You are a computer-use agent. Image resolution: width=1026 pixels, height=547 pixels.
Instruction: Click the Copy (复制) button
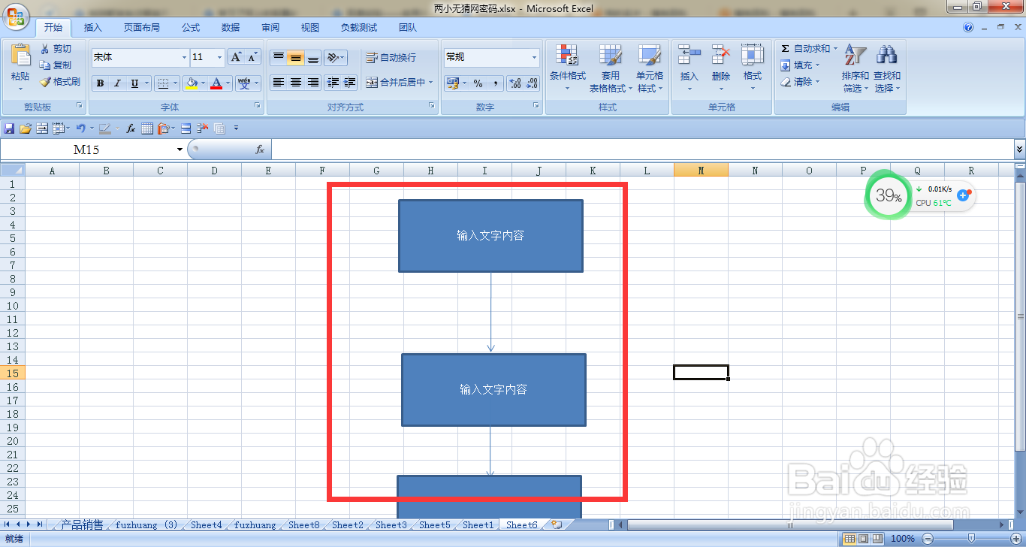pos(56,65)
